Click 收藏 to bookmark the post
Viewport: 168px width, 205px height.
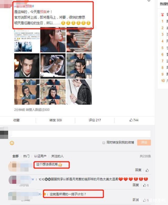click(17, 120)
